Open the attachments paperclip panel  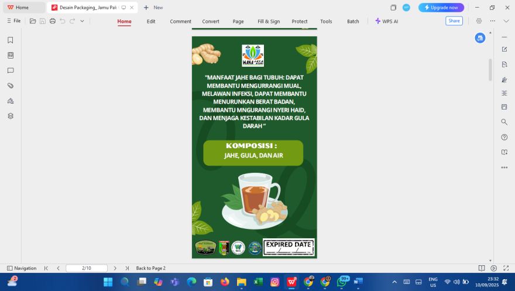tap(10, 85)
